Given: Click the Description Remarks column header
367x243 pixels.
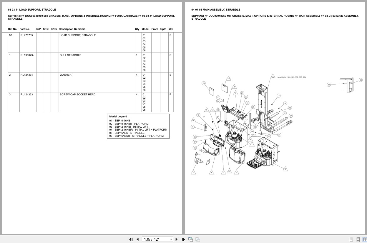Looking at the screenshot, I should pyautogui.click(x=72, y=29).
